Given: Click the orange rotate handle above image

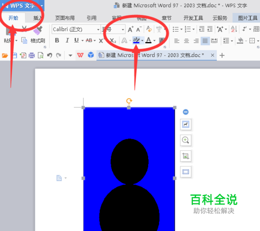Looking at the screenshot, I should click(129, 101).
